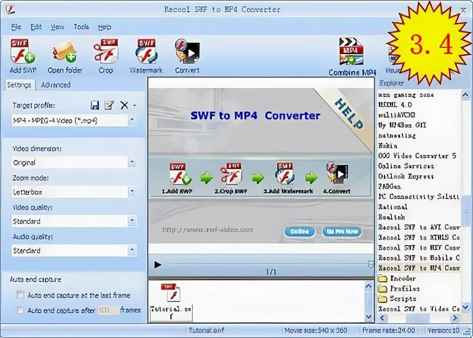The image size is (473, 338).
Task: Open the Help menu
Action: (x=104, y=27)
